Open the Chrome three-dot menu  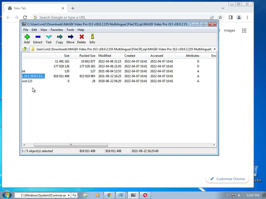(x=247, y=17)
